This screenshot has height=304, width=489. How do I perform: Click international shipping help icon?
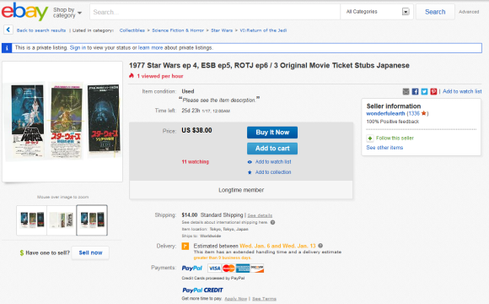tap(272, 222)
